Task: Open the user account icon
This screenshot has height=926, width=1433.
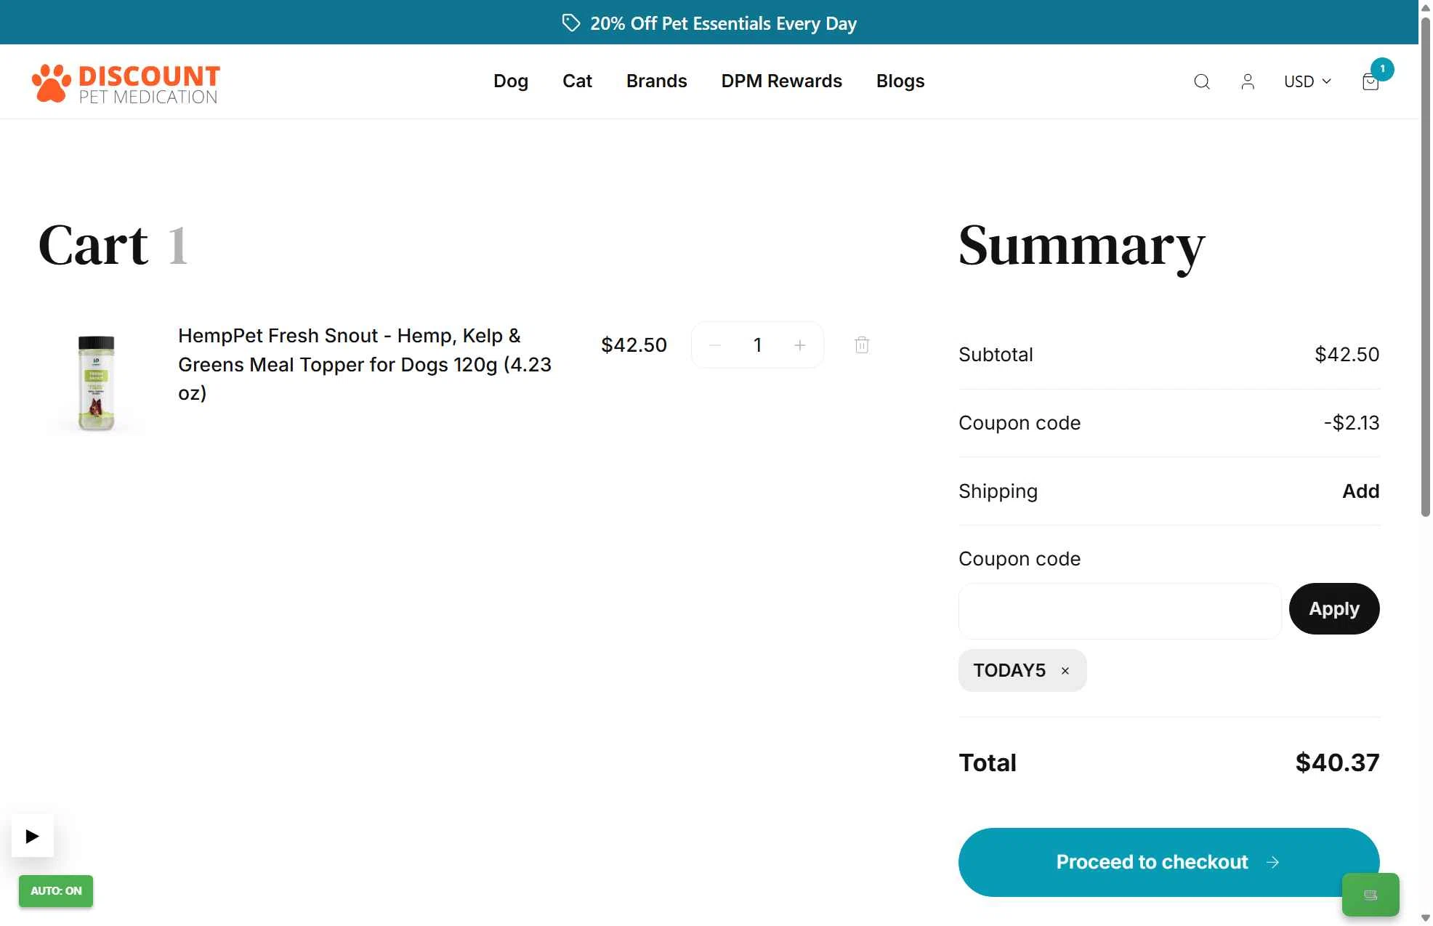Action: click(1248, 81)
